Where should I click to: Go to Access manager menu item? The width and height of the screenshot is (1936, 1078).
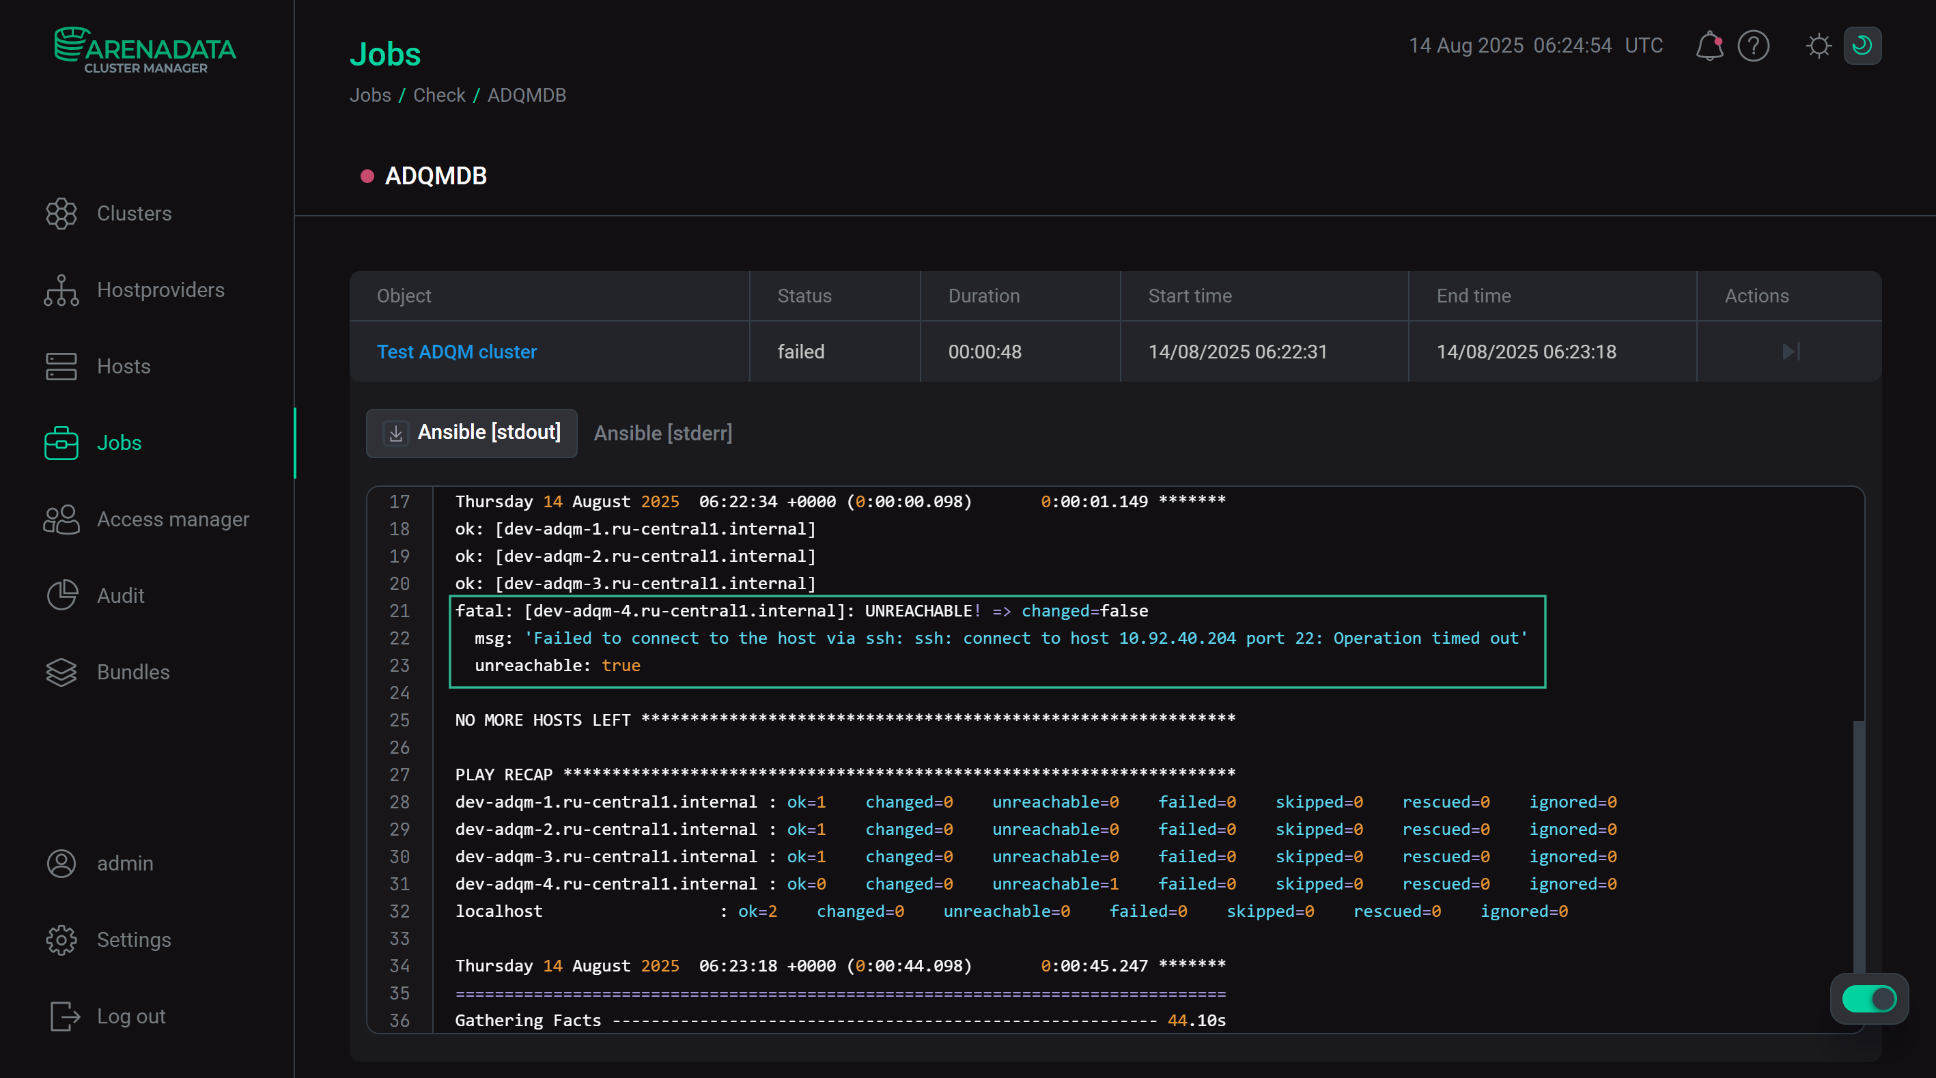coord(173,519)
